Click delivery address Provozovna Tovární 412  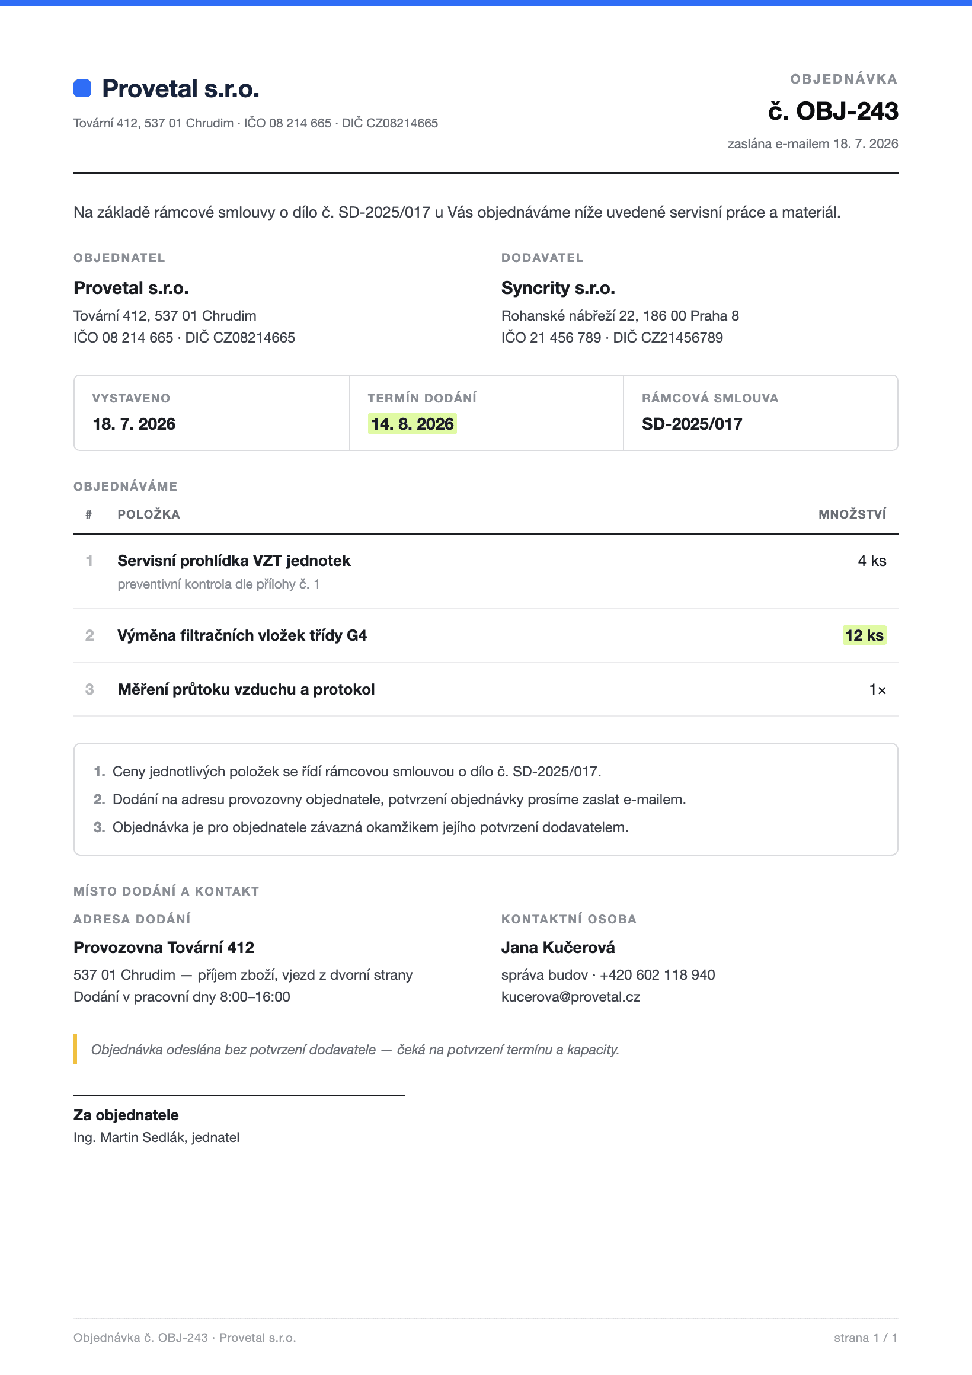164,948
